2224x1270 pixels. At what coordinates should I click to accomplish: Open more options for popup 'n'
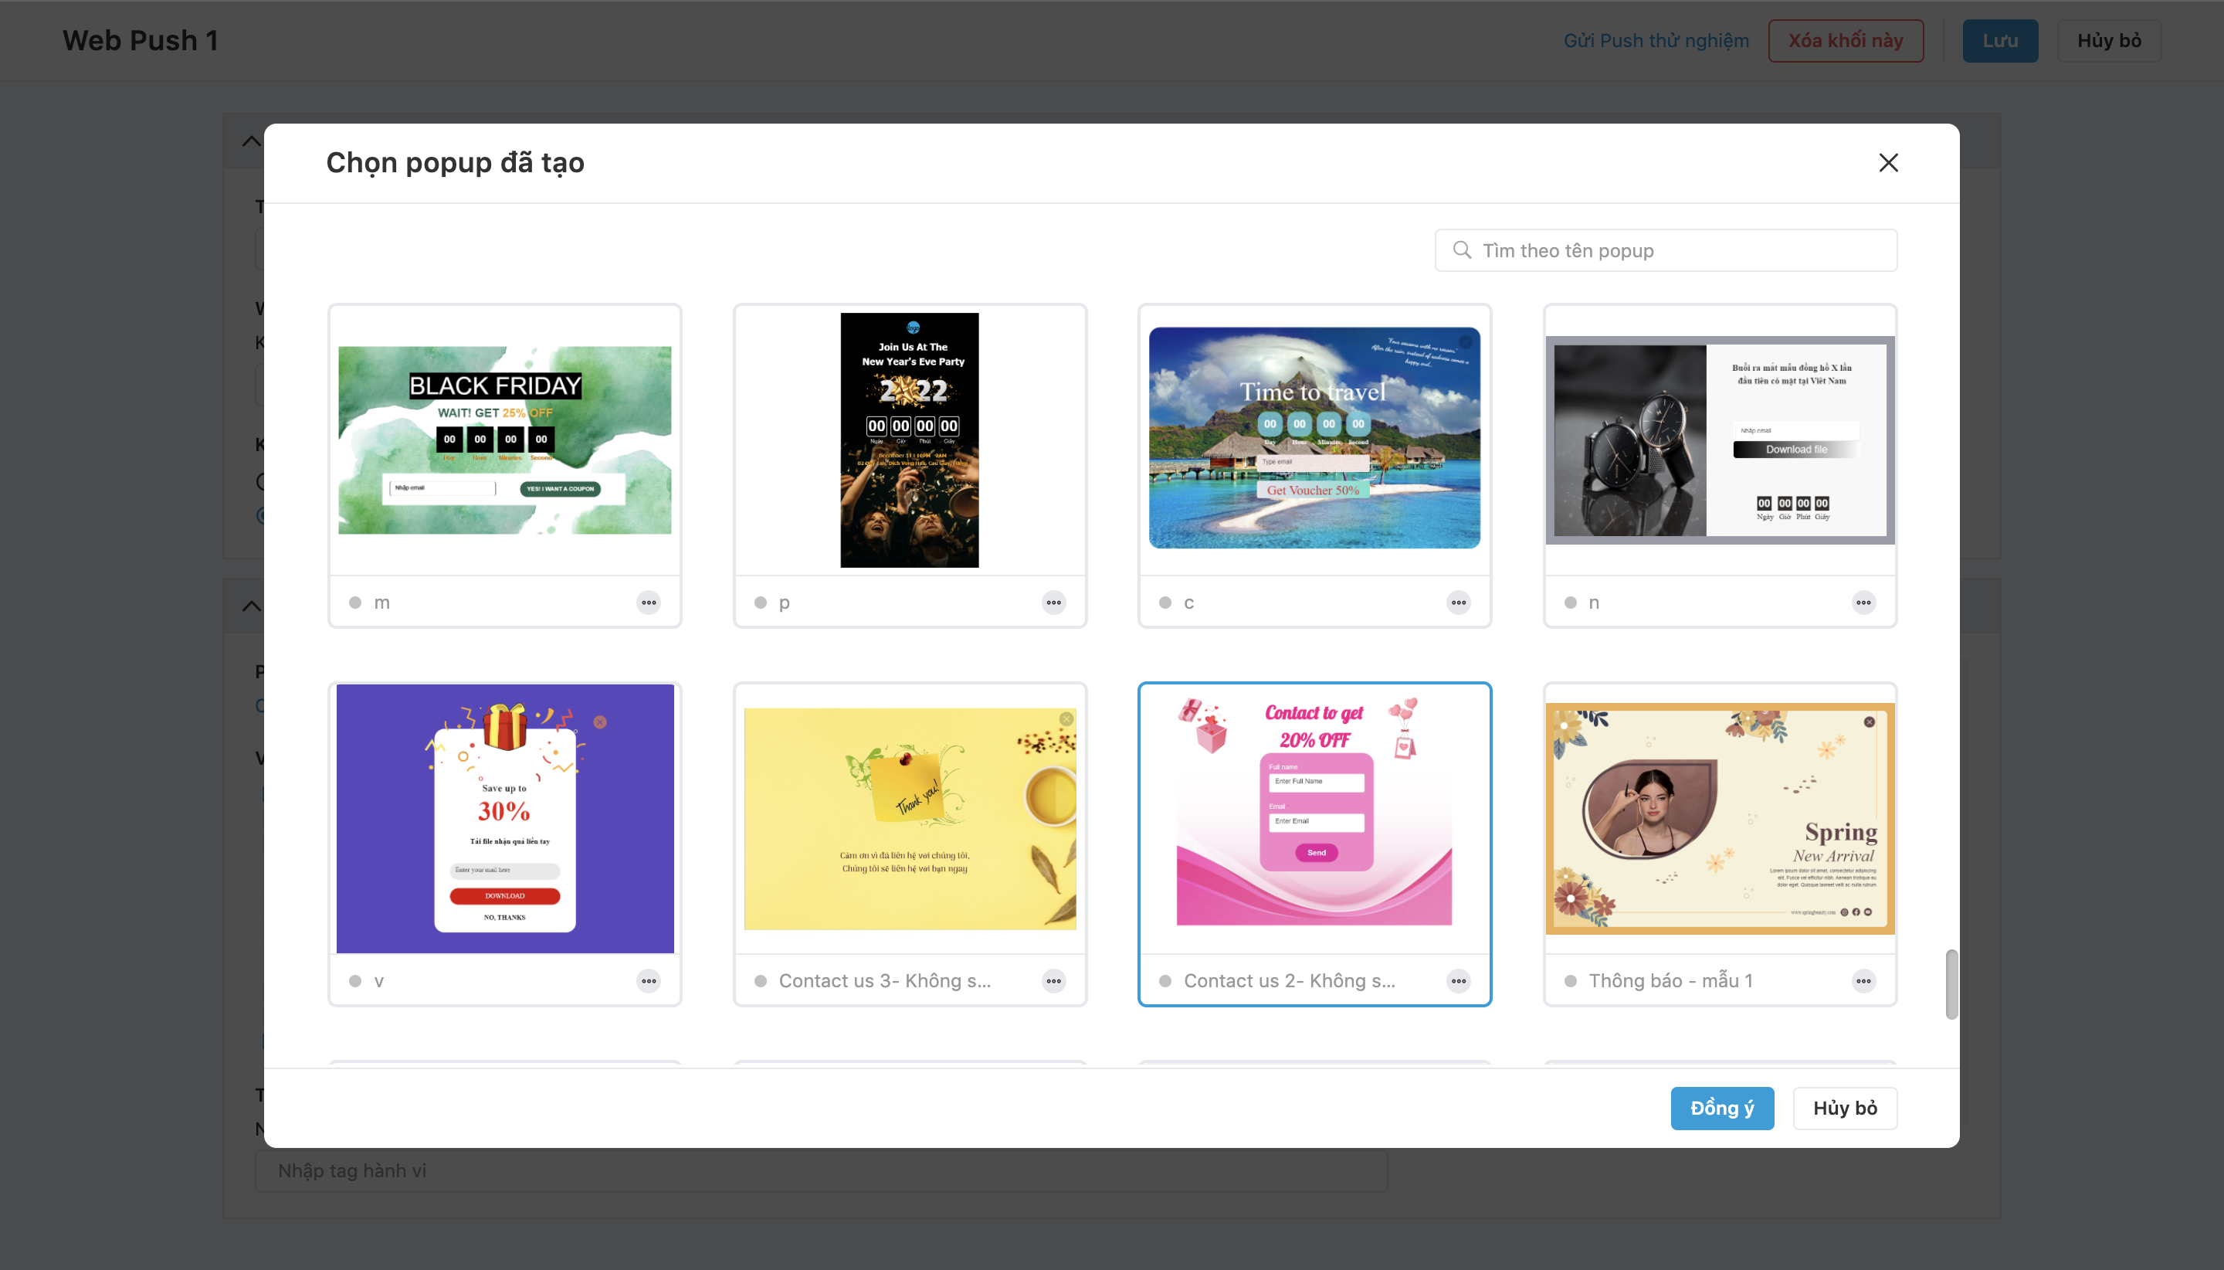click(1863, 603)
